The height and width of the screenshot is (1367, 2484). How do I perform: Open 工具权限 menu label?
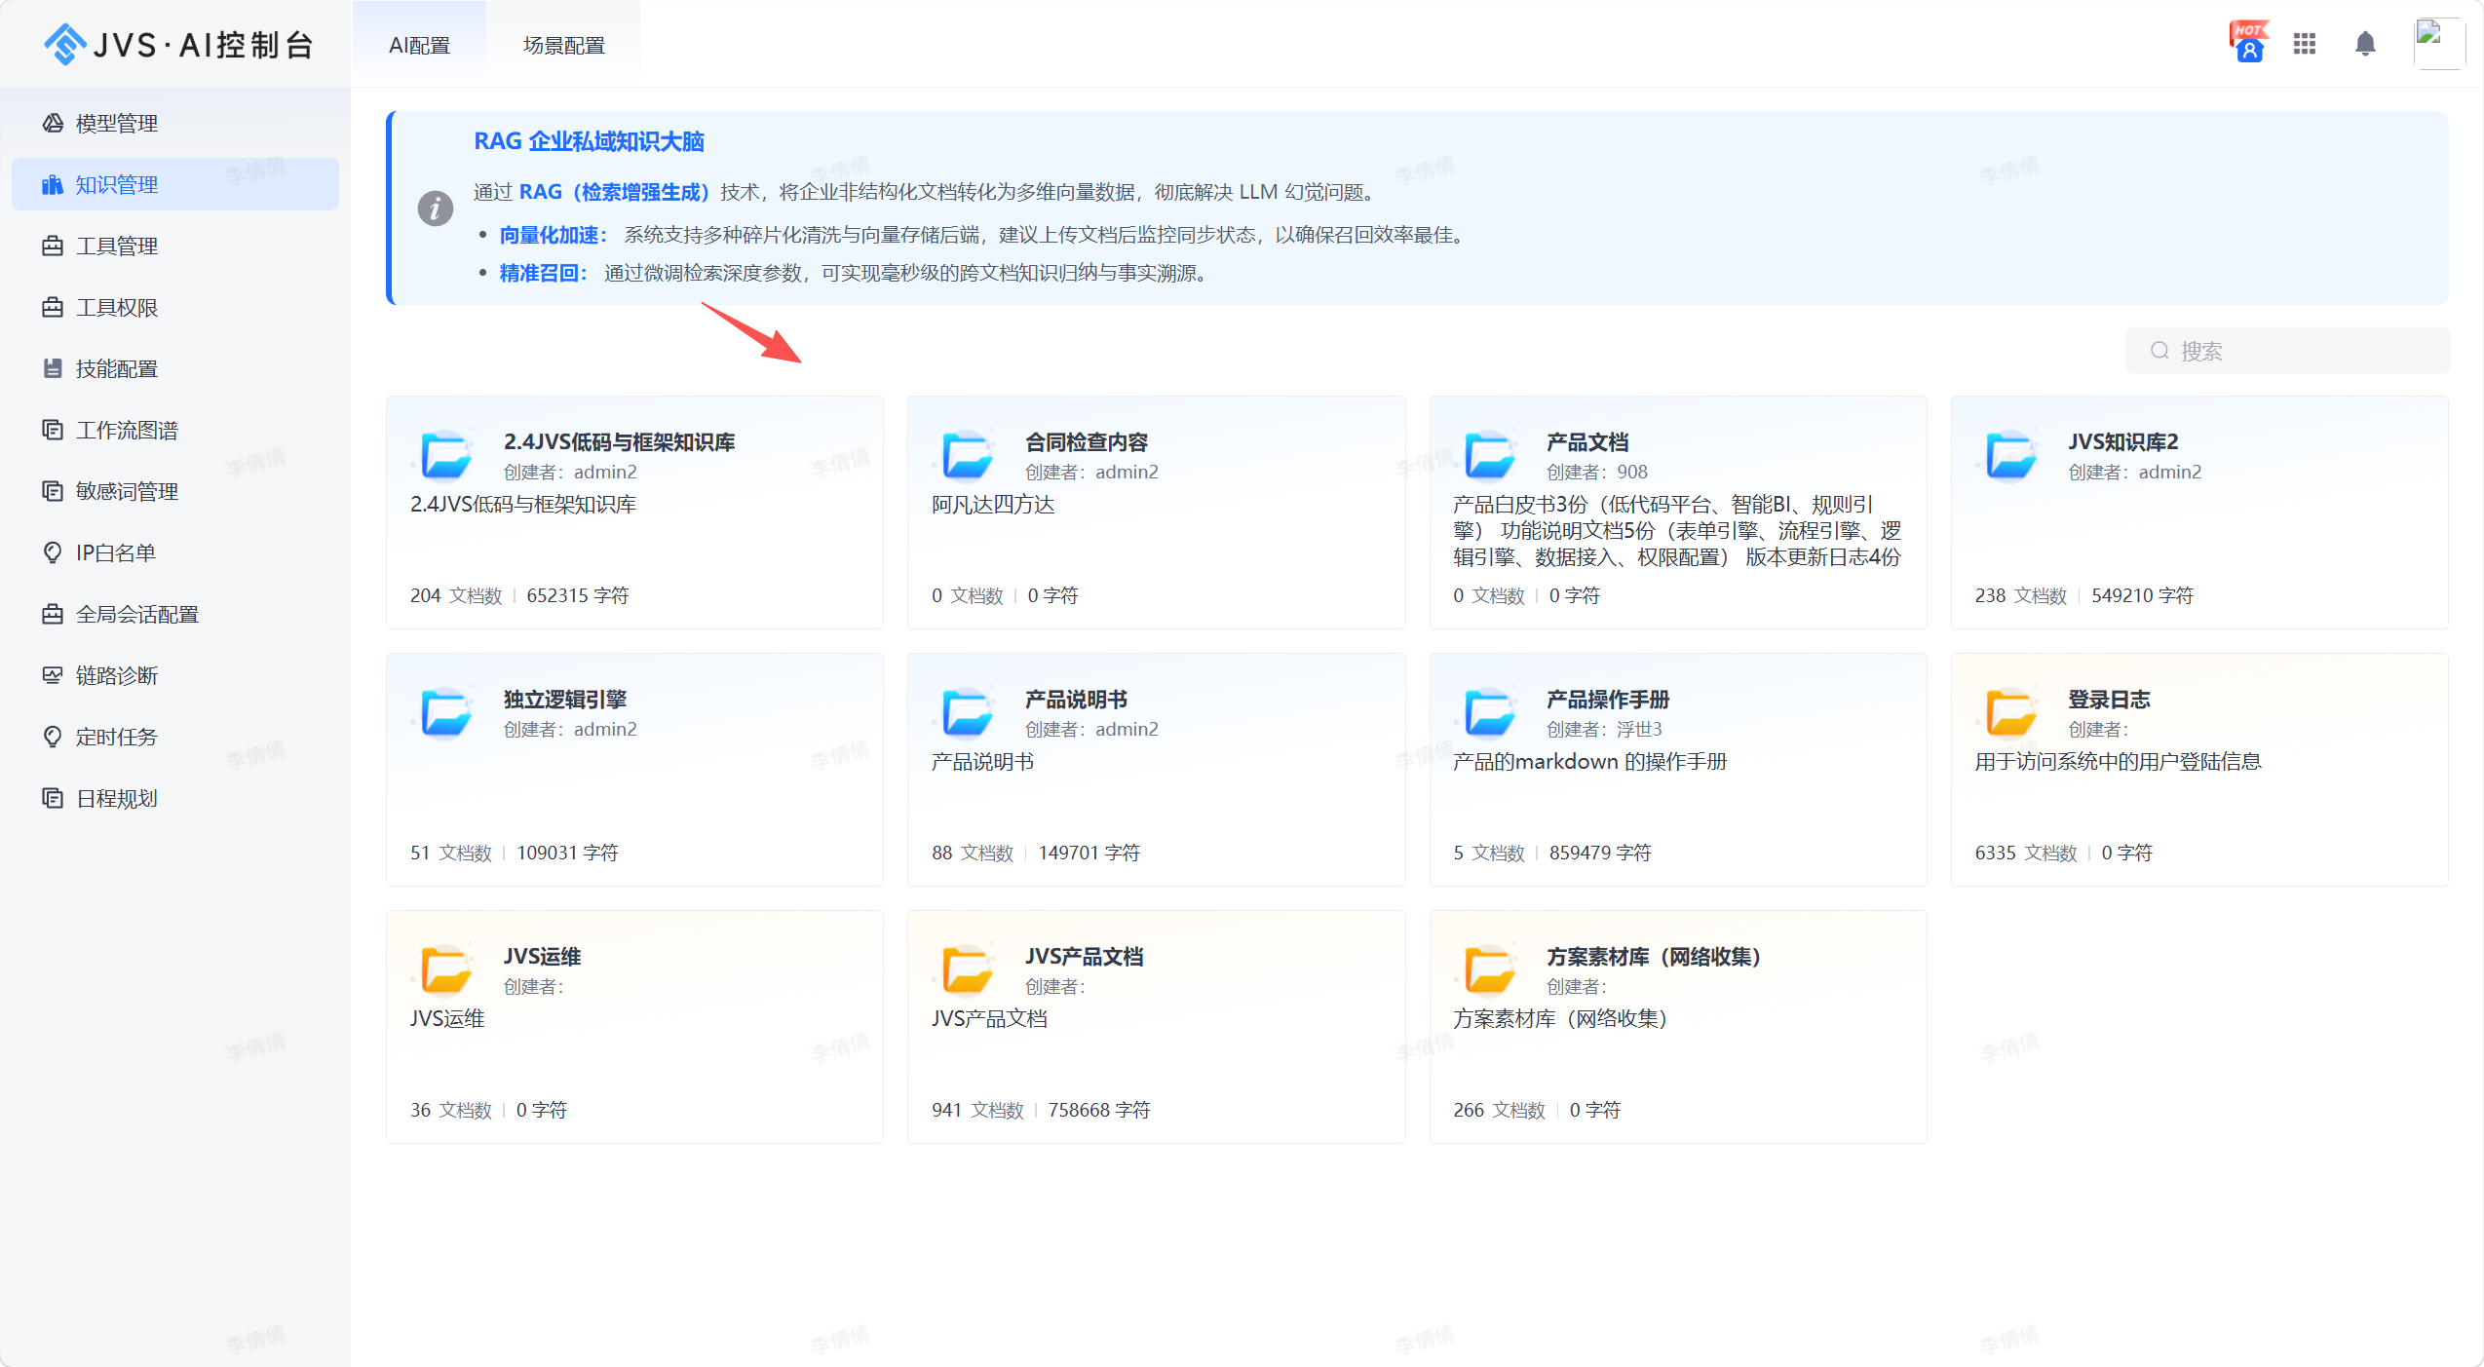tap(117, 308)
